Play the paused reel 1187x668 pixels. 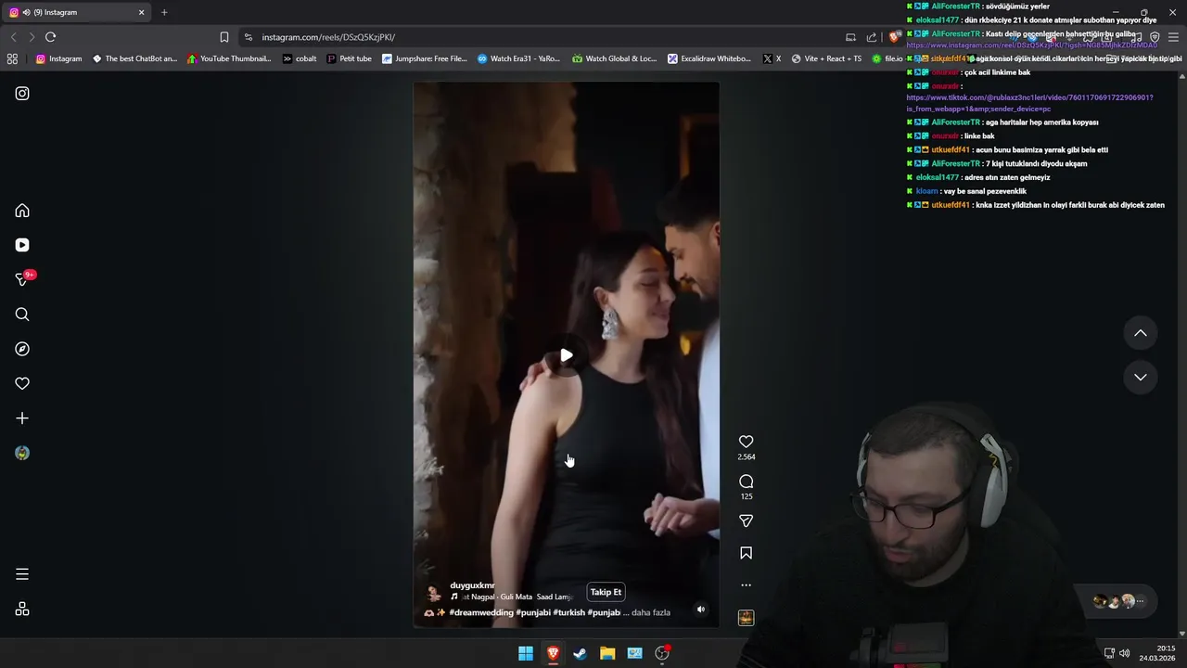[566, 355]
